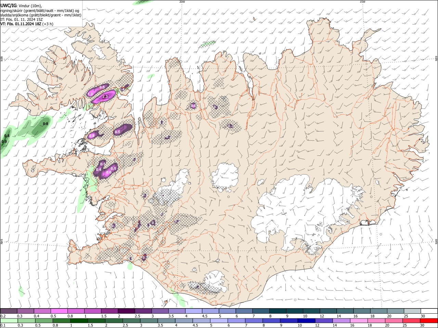The image size is (438, 328).
Task: Click the white swatch right of the snow-scale 30
Action: [x=429, y=311]
